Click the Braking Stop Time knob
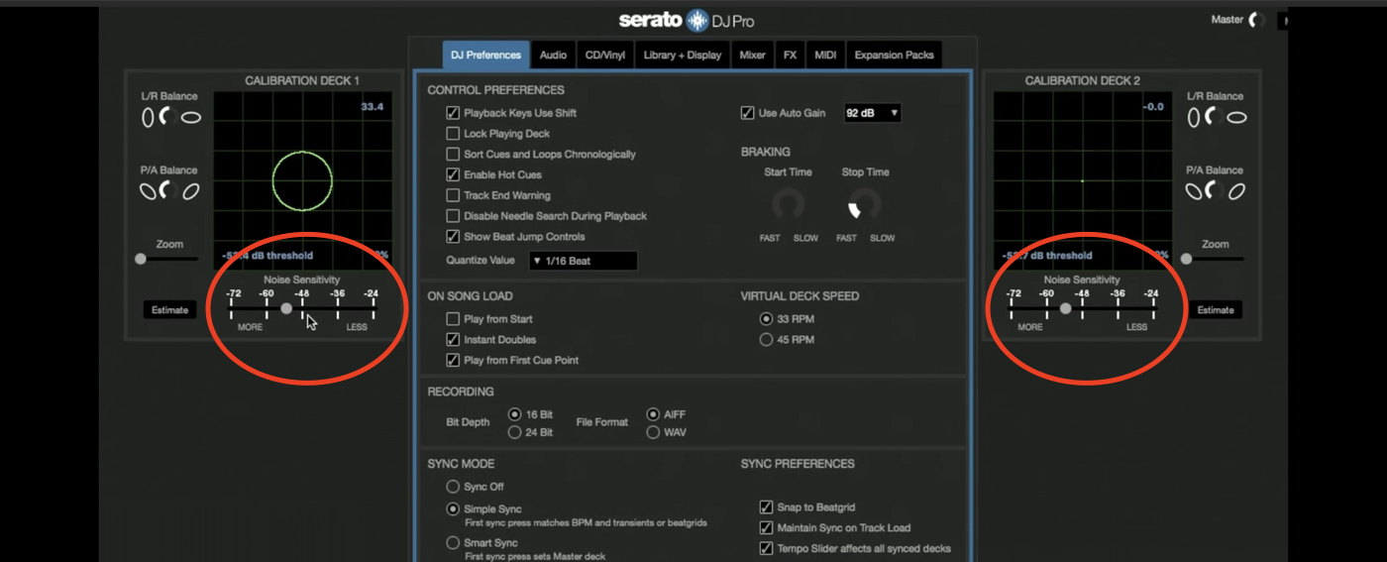Screen dimensions: 1387x562 point(864,205)
